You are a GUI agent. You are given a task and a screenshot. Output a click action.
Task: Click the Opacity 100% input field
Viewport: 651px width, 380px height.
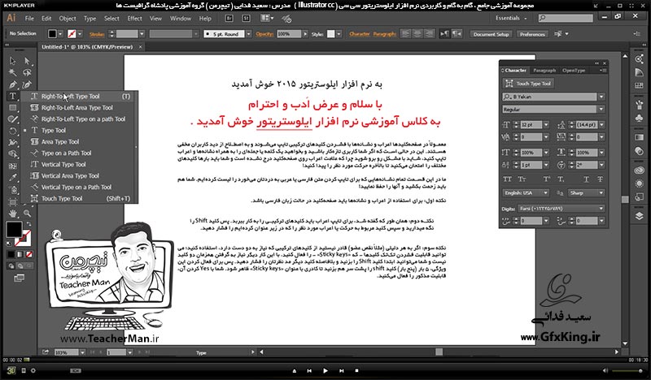tap(289, 34)
